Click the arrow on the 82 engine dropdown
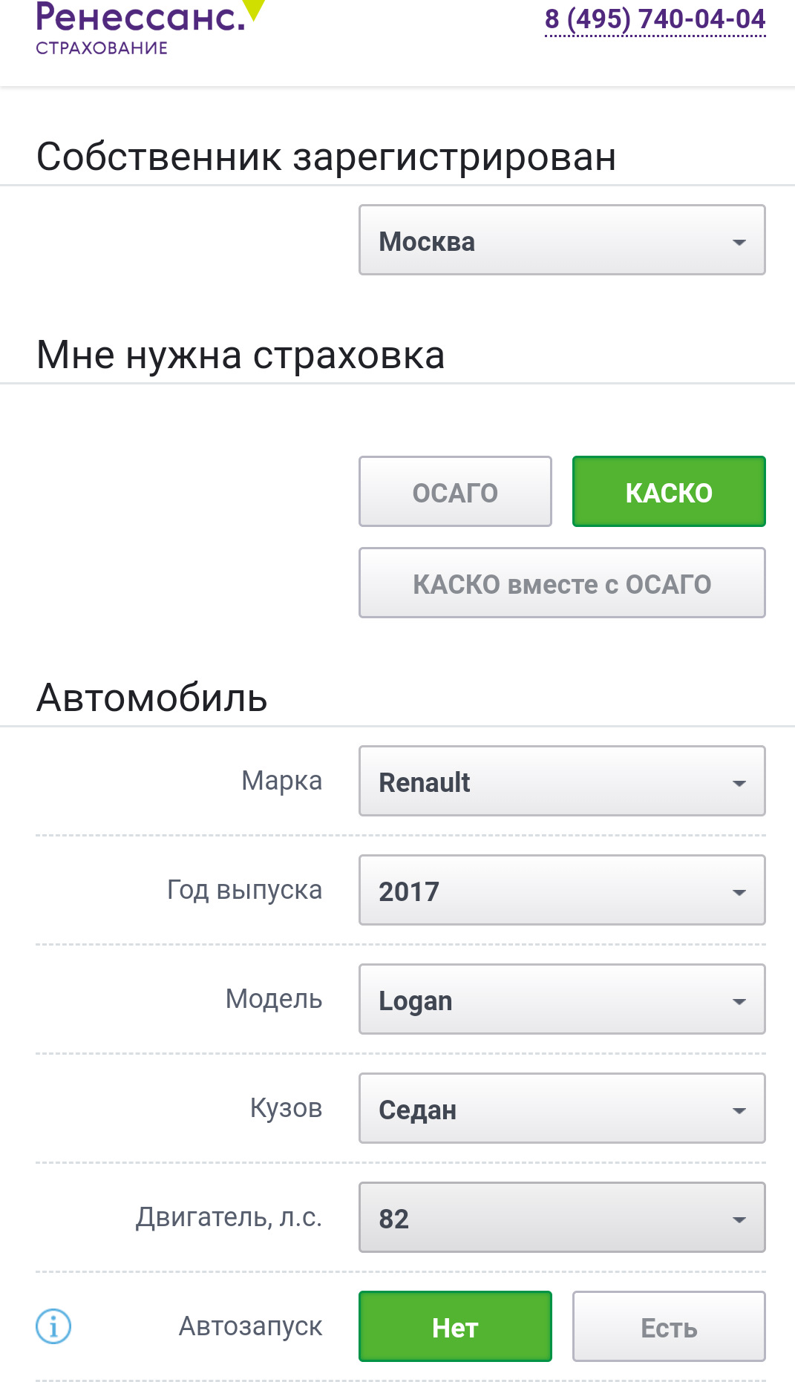Image resolution: width=795 pixels, height=1382 pixels. tap(739, 1219)
